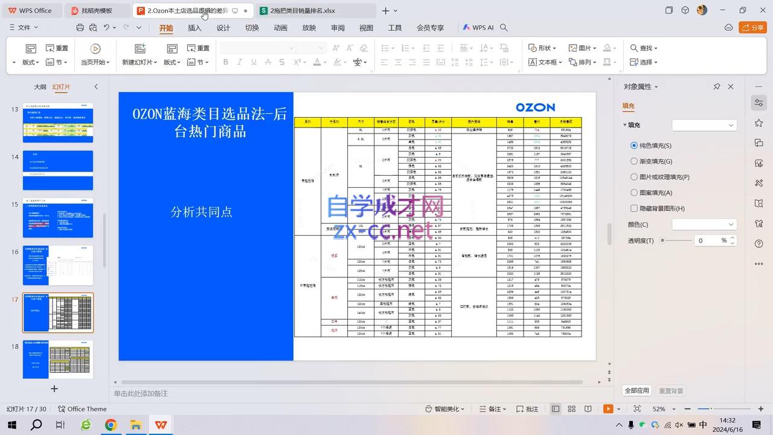Viewport: 773px width, 435px height.
Task: Select 纯色填充(S) radio button
Action: (634, 146)
